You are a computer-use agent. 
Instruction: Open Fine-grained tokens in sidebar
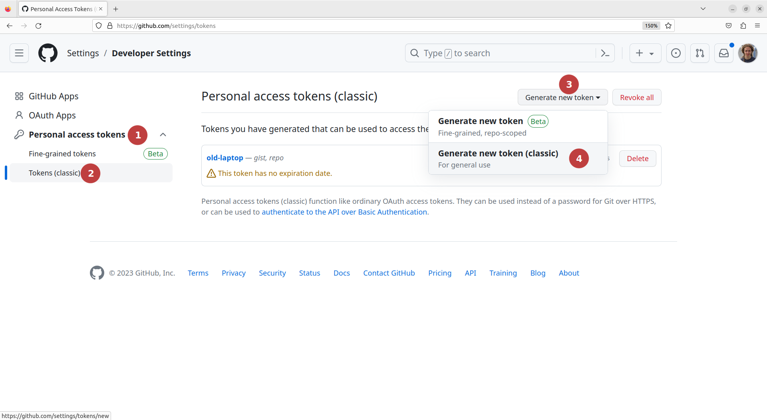(62, 154)
